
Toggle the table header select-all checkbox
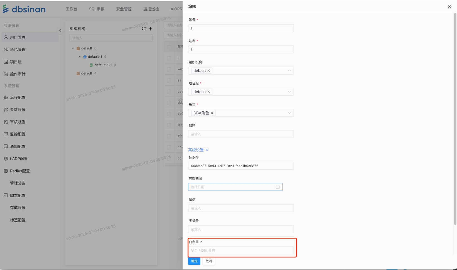tap(169, 47)
